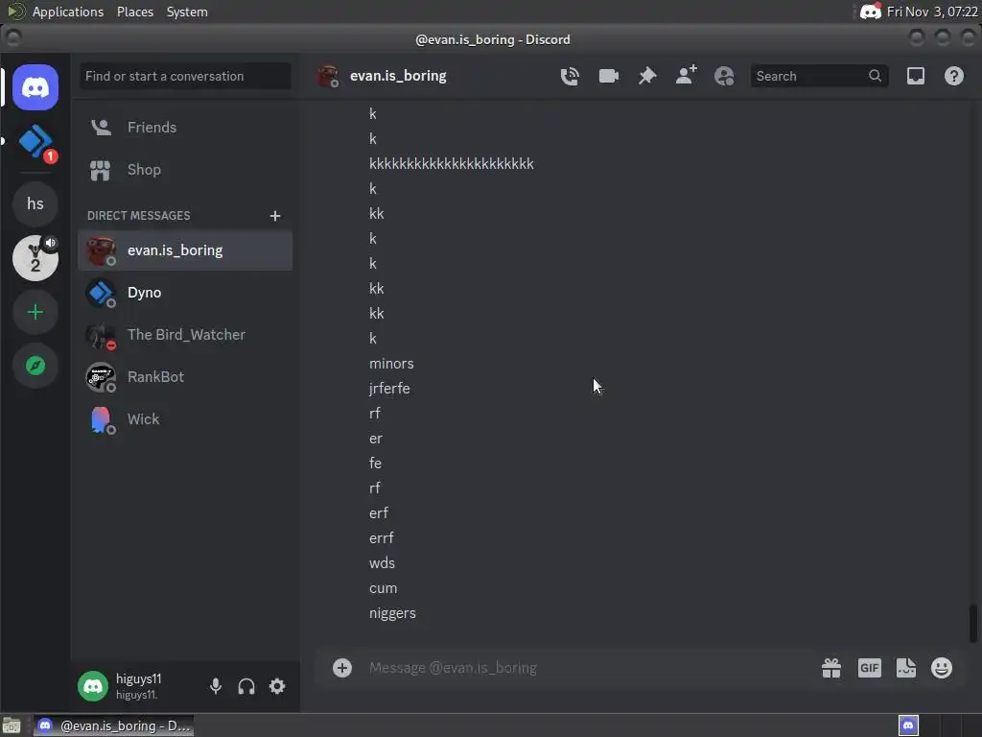Screen dimensions: 982x737
Task: Open User Settings gear icon
Action: tap(277, 686)
